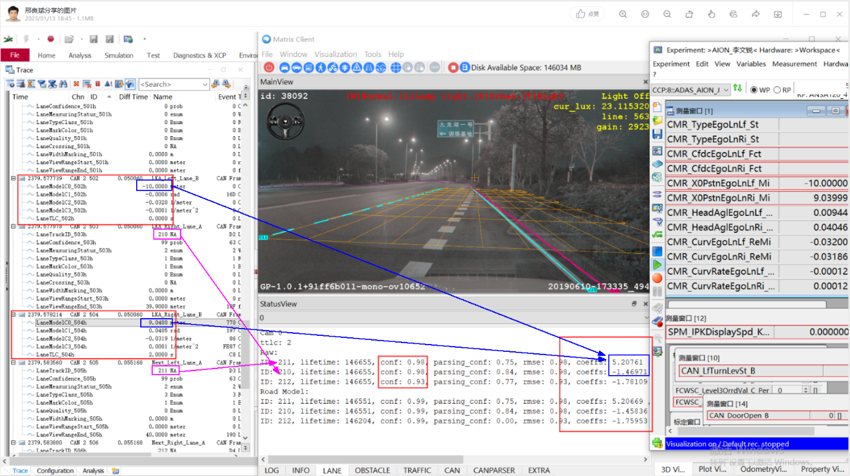Select the LaneModelC0_504h signal row
850x476 pixels.
61,323
